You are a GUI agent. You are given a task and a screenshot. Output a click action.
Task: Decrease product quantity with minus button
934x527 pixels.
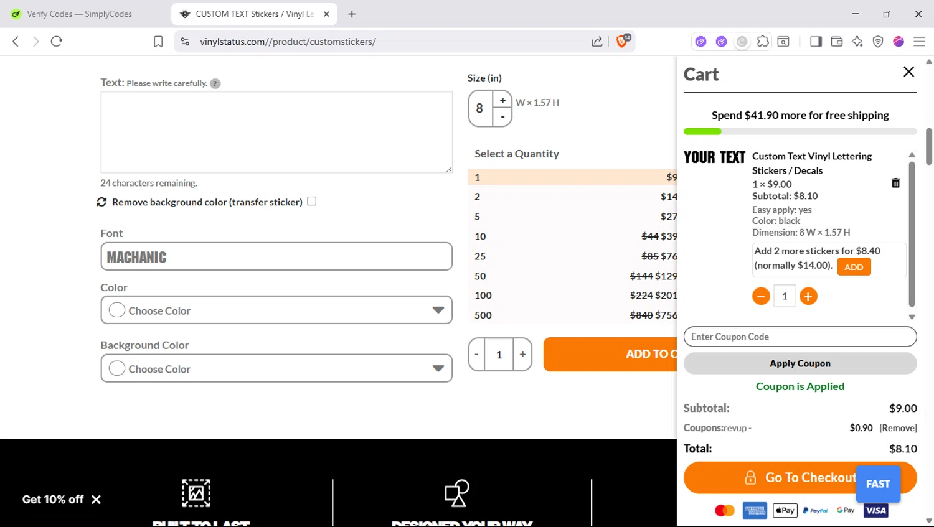476,355
